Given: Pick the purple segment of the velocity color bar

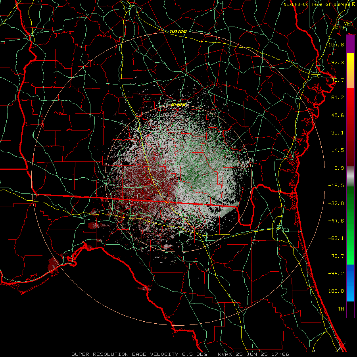Looking at the screenshot, I should 350,44.
